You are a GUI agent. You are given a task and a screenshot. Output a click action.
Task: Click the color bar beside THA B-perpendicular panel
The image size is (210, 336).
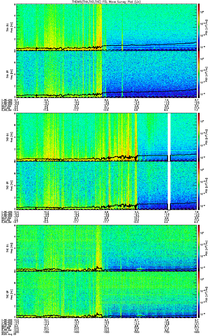coord(199,27)
